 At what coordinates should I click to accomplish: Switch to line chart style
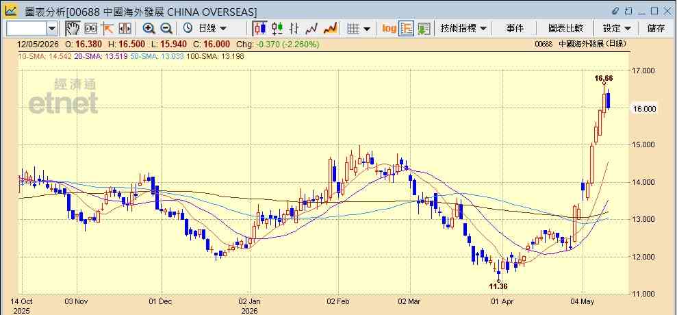tap(311, 29)
